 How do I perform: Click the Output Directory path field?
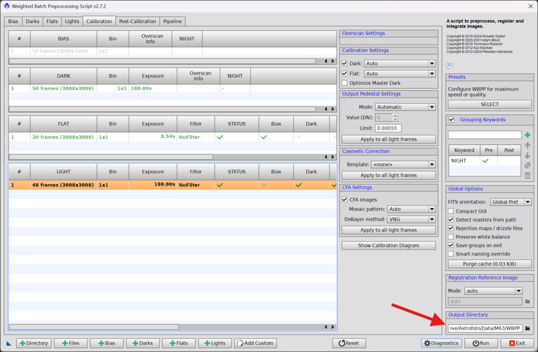[485, 328]
